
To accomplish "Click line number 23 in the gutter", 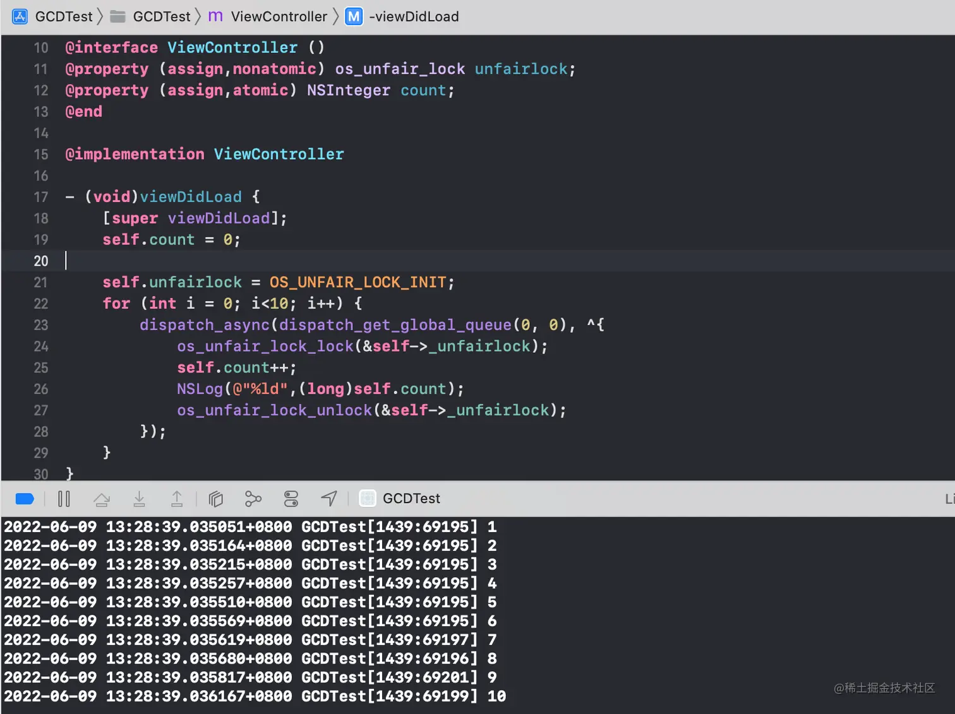I will tap(41, 324).
